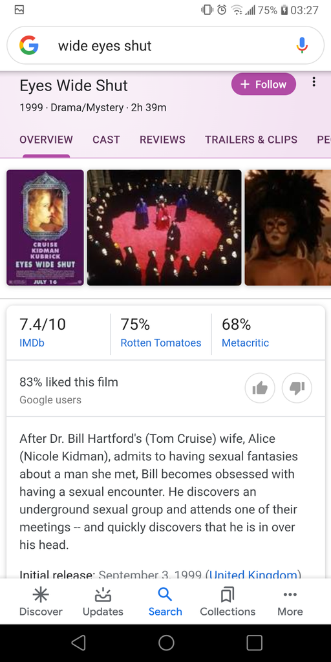331x662 pixels.
Task: Open the purple movie poster thumbnail
Action: point(45,228)
